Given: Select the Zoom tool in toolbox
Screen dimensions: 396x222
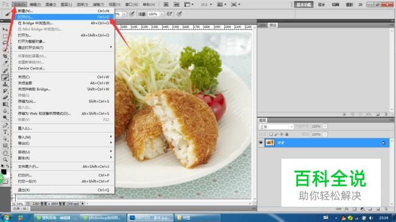Looking at the screenshot, I should click(5, 159).
